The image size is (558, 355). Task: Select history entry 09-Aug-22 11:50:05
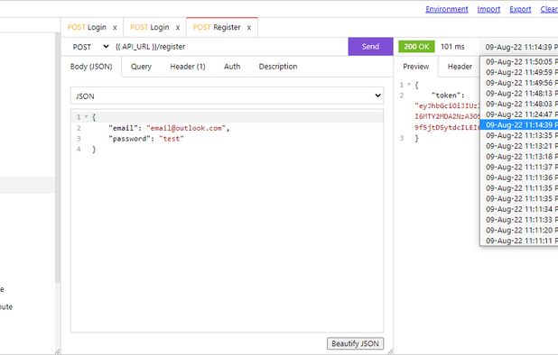(519, 62)
